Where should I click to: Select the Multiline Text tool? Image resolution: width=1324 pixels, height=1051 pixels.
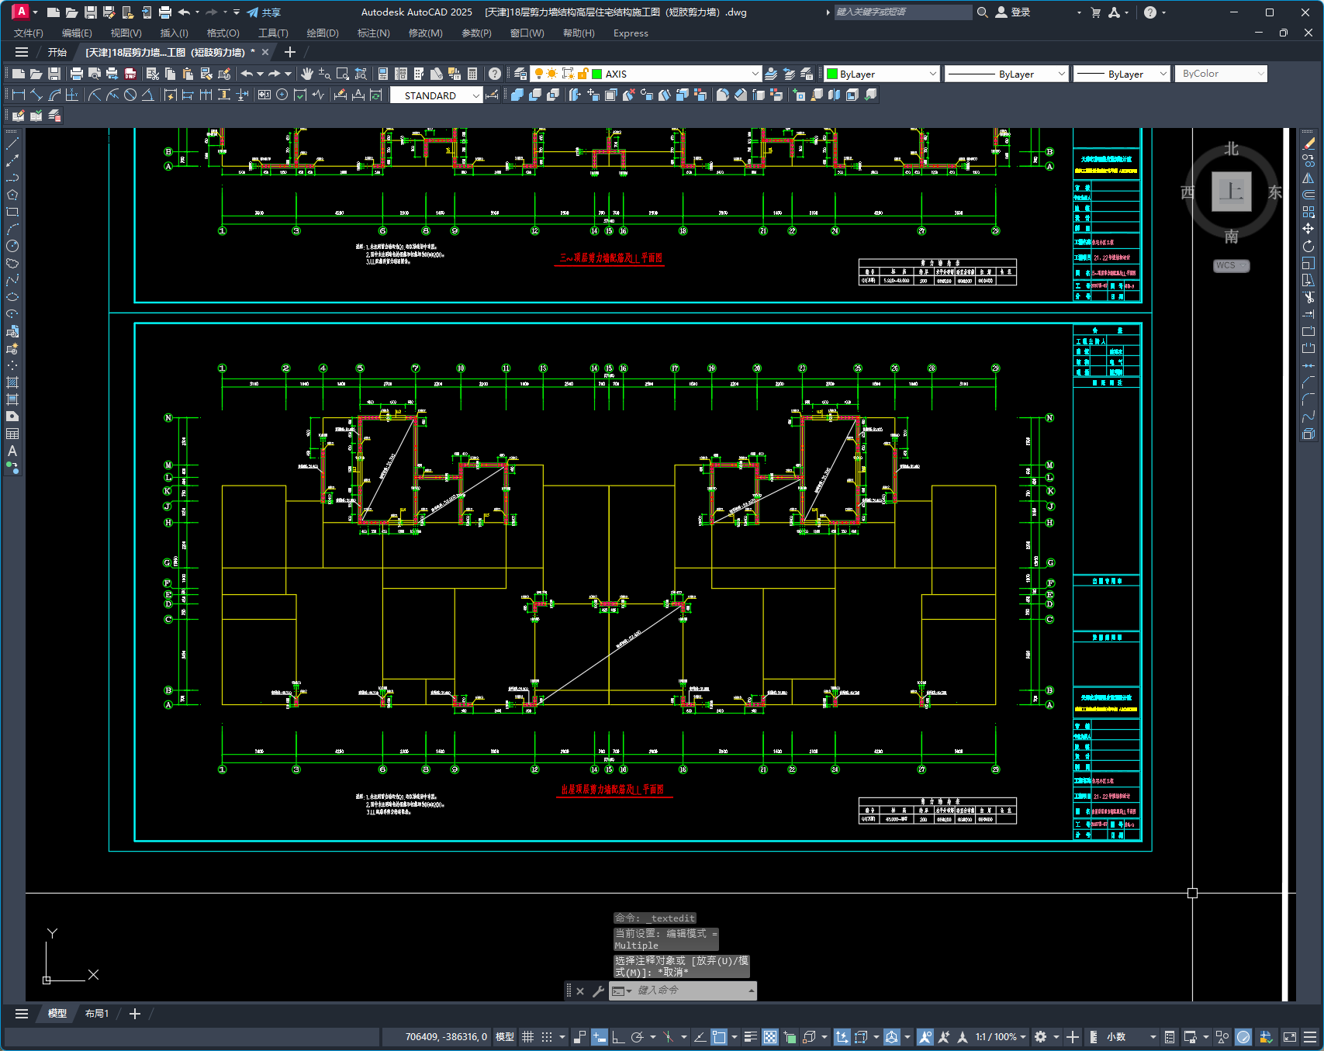(x=12, y=451)
